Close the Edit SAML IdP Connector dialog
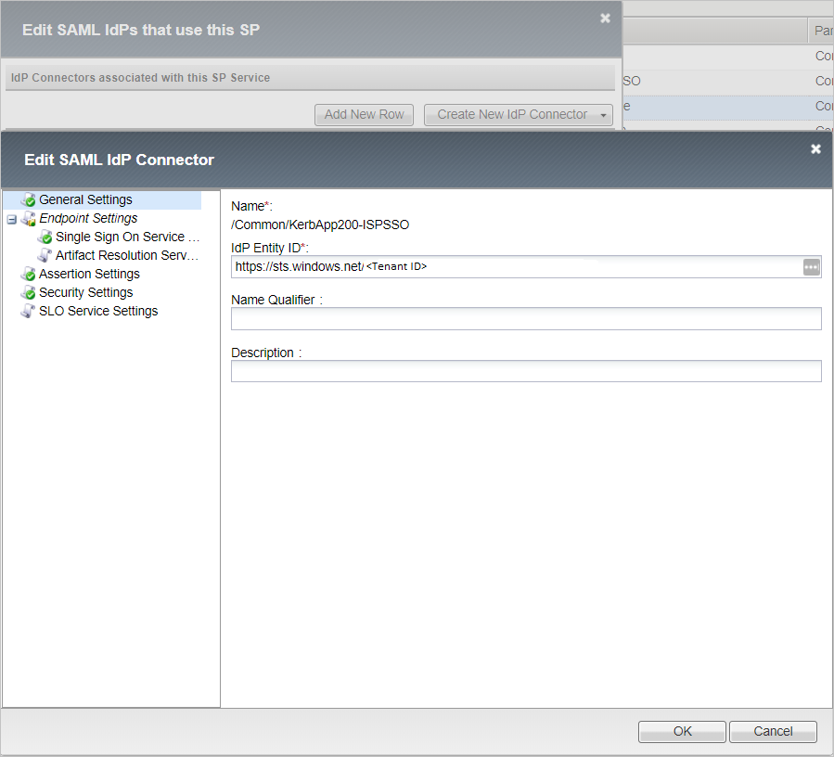 pos(816,149)
